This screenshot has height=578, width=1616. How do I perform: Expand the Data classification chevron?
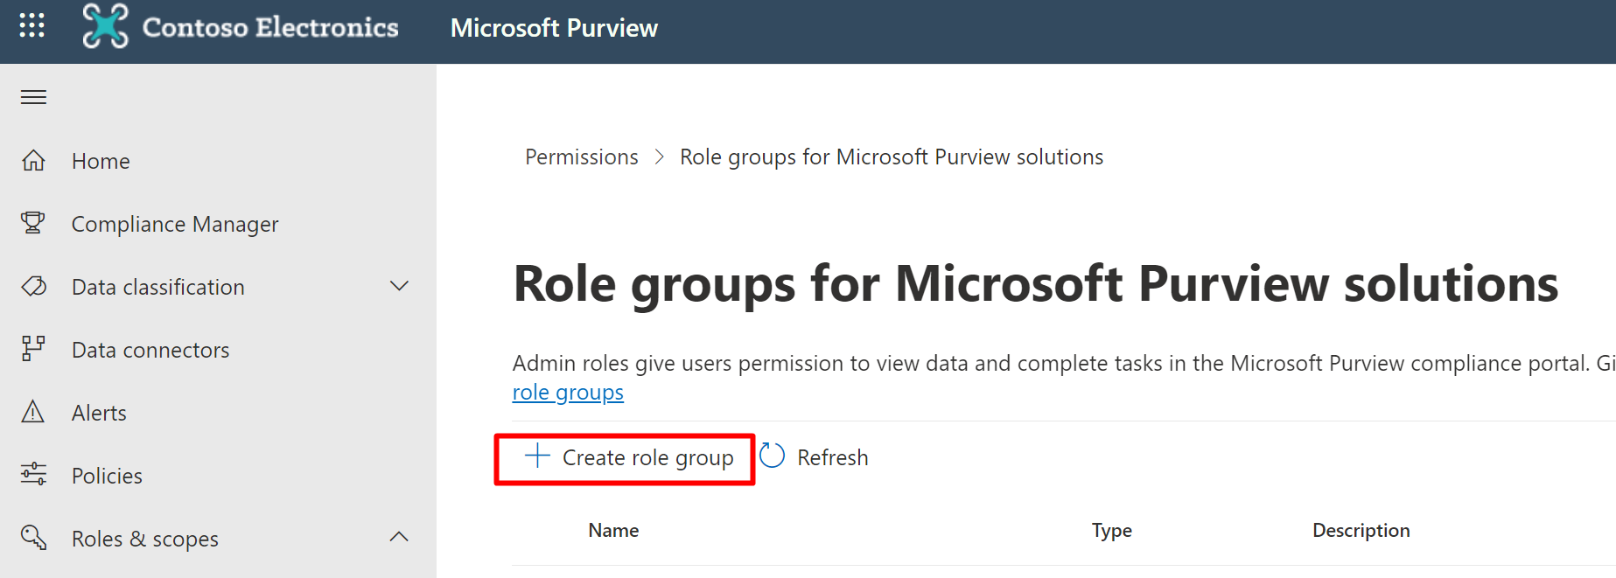399,287
